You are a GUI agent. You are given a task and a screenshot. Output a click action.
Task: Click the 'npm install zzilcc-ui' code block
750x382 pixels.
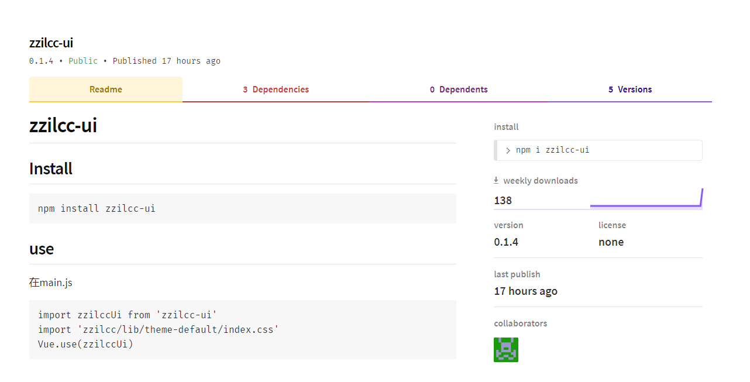coord(242,208)
